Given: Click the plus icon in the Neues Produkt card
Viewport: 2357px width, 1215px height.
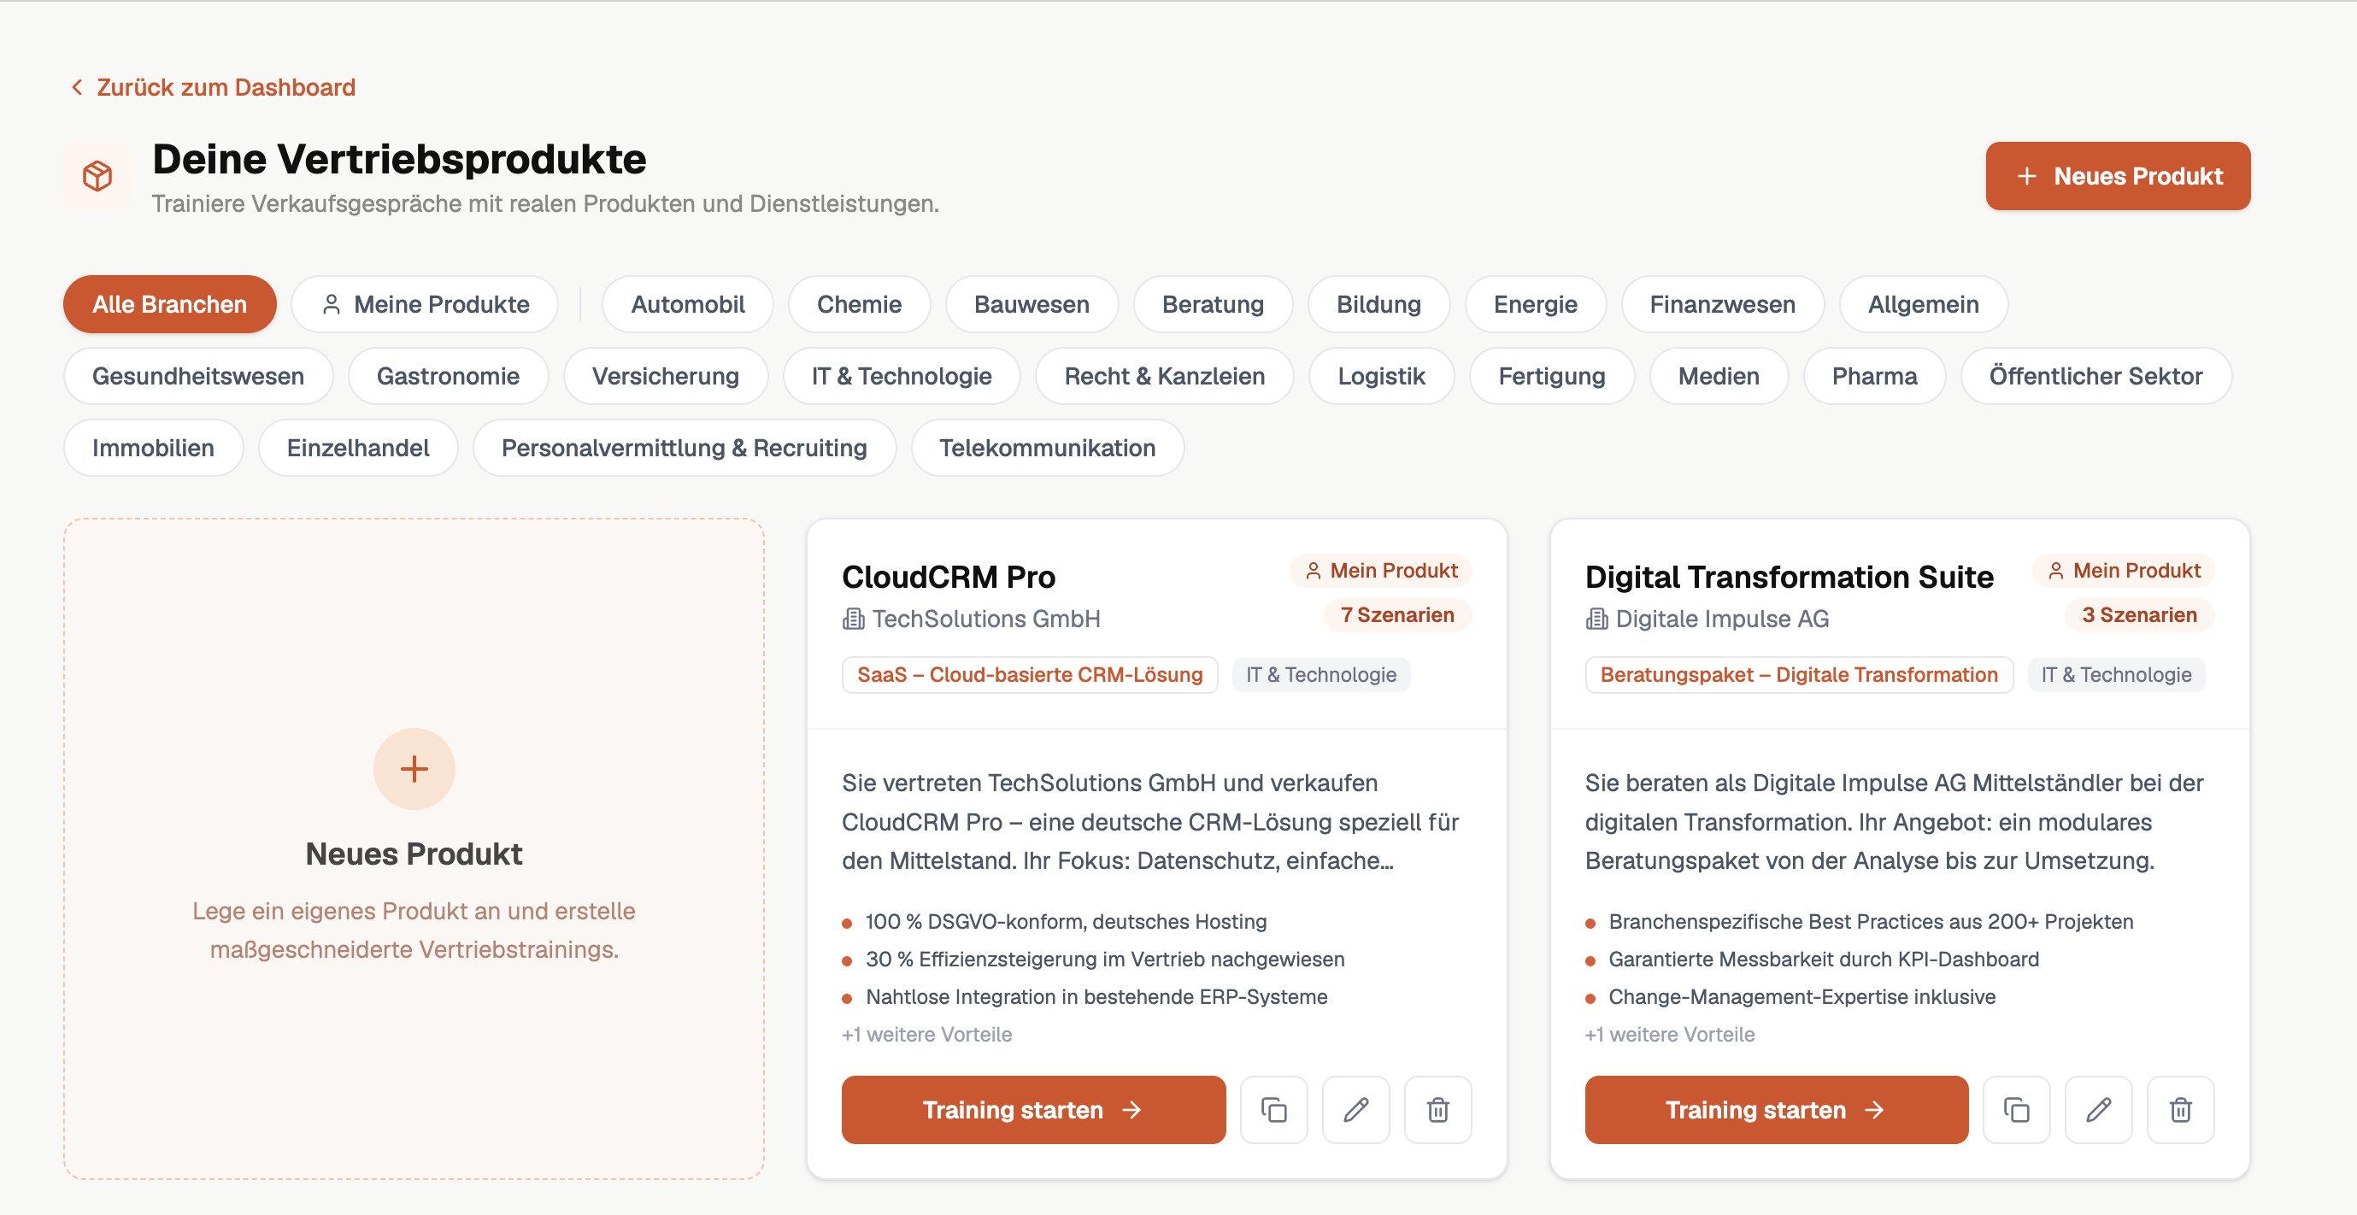Looking at the screenshot, I should pyautogui.click(x=414, y=768).
